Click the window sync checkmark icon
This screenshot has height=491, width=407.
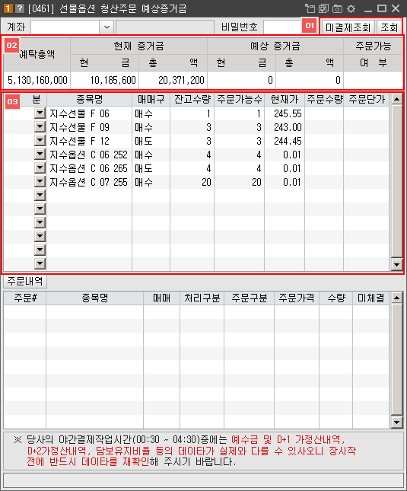[323, 8]
